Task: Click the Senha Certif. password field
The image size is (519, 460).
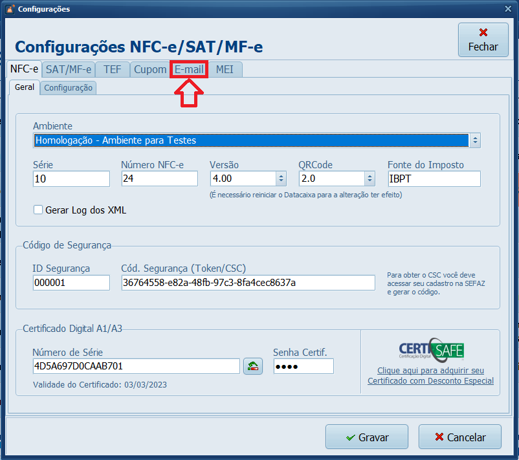Action: [304, 366]
